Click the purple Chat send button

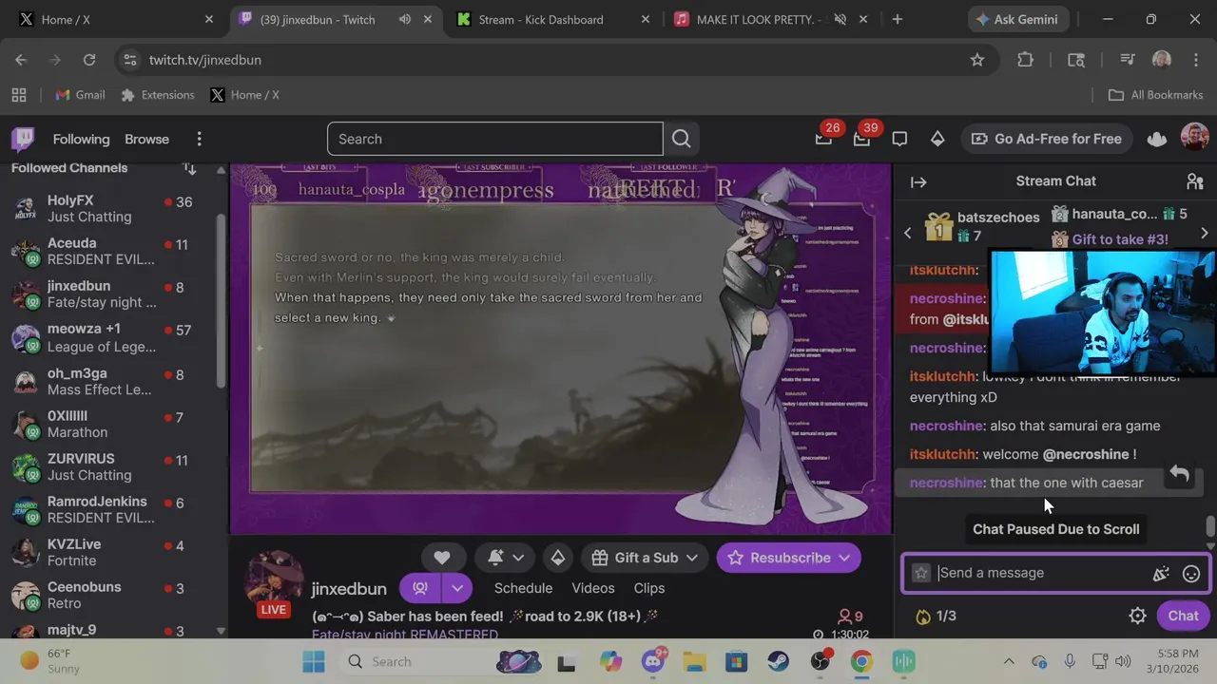coord(1183,616)
